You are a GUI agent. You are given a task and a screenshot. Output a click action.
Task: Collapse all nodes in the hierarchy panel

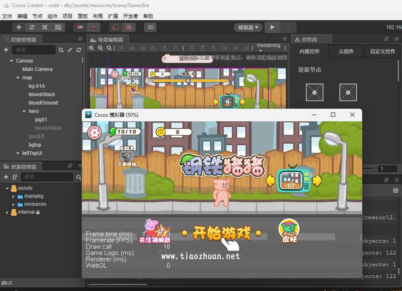(x=70, y=50)
